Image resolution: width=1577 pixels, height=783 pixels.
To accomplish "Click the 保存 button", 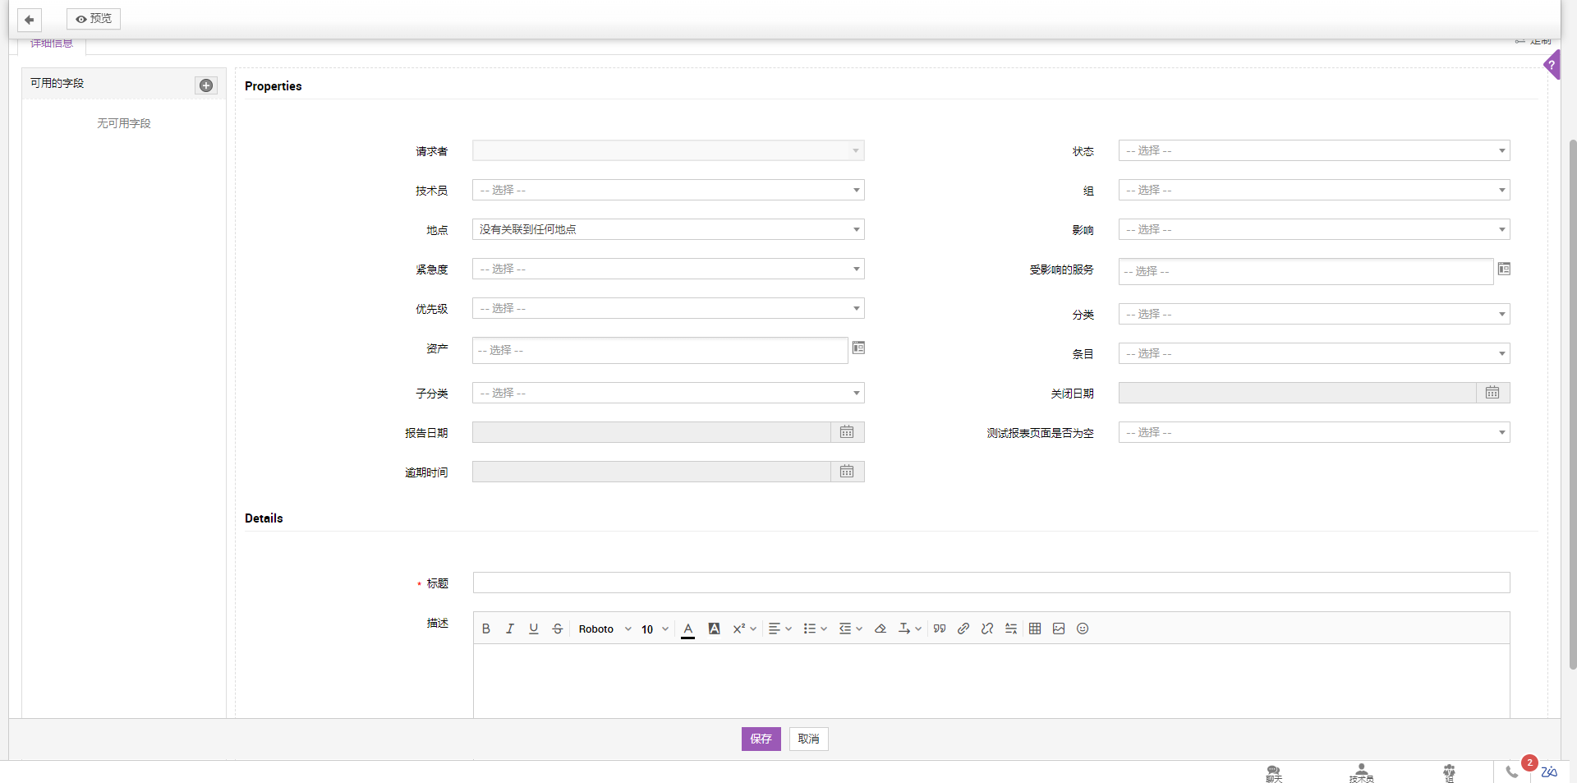I will pos(761,739).
